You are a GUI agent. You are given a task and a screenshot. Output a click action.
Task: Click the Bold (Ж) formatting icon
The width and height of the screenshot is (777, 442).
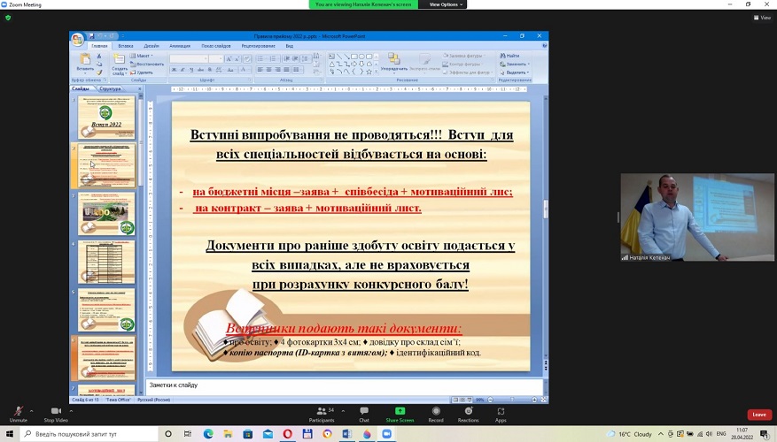pyautogui.click(x=174, y=70)
